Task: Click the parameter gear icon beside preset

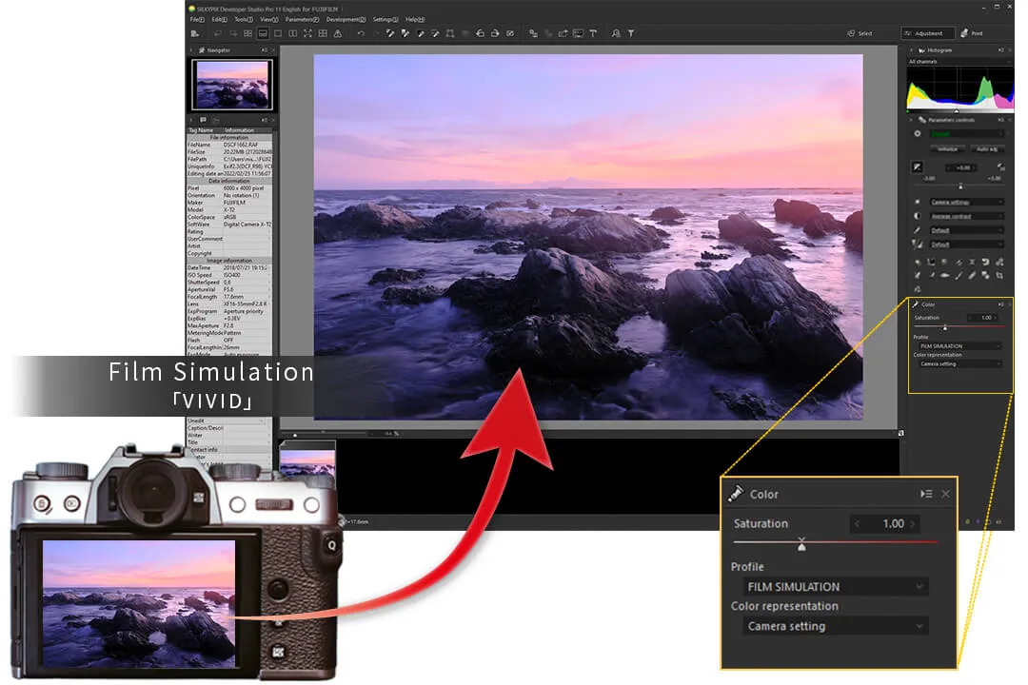Action: coord(918,134)
